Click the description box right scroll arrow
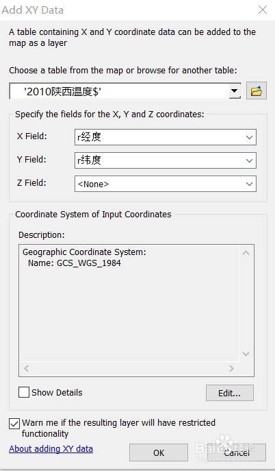 231,368
